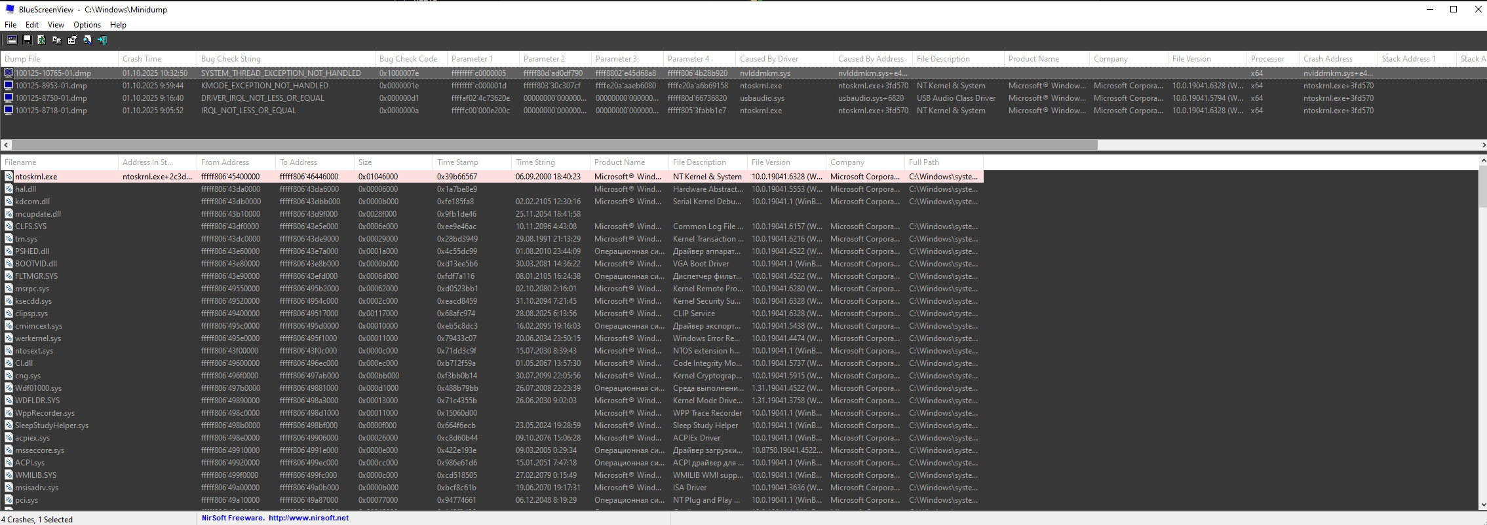Click the Save Selected Items floppy icon

27,40
